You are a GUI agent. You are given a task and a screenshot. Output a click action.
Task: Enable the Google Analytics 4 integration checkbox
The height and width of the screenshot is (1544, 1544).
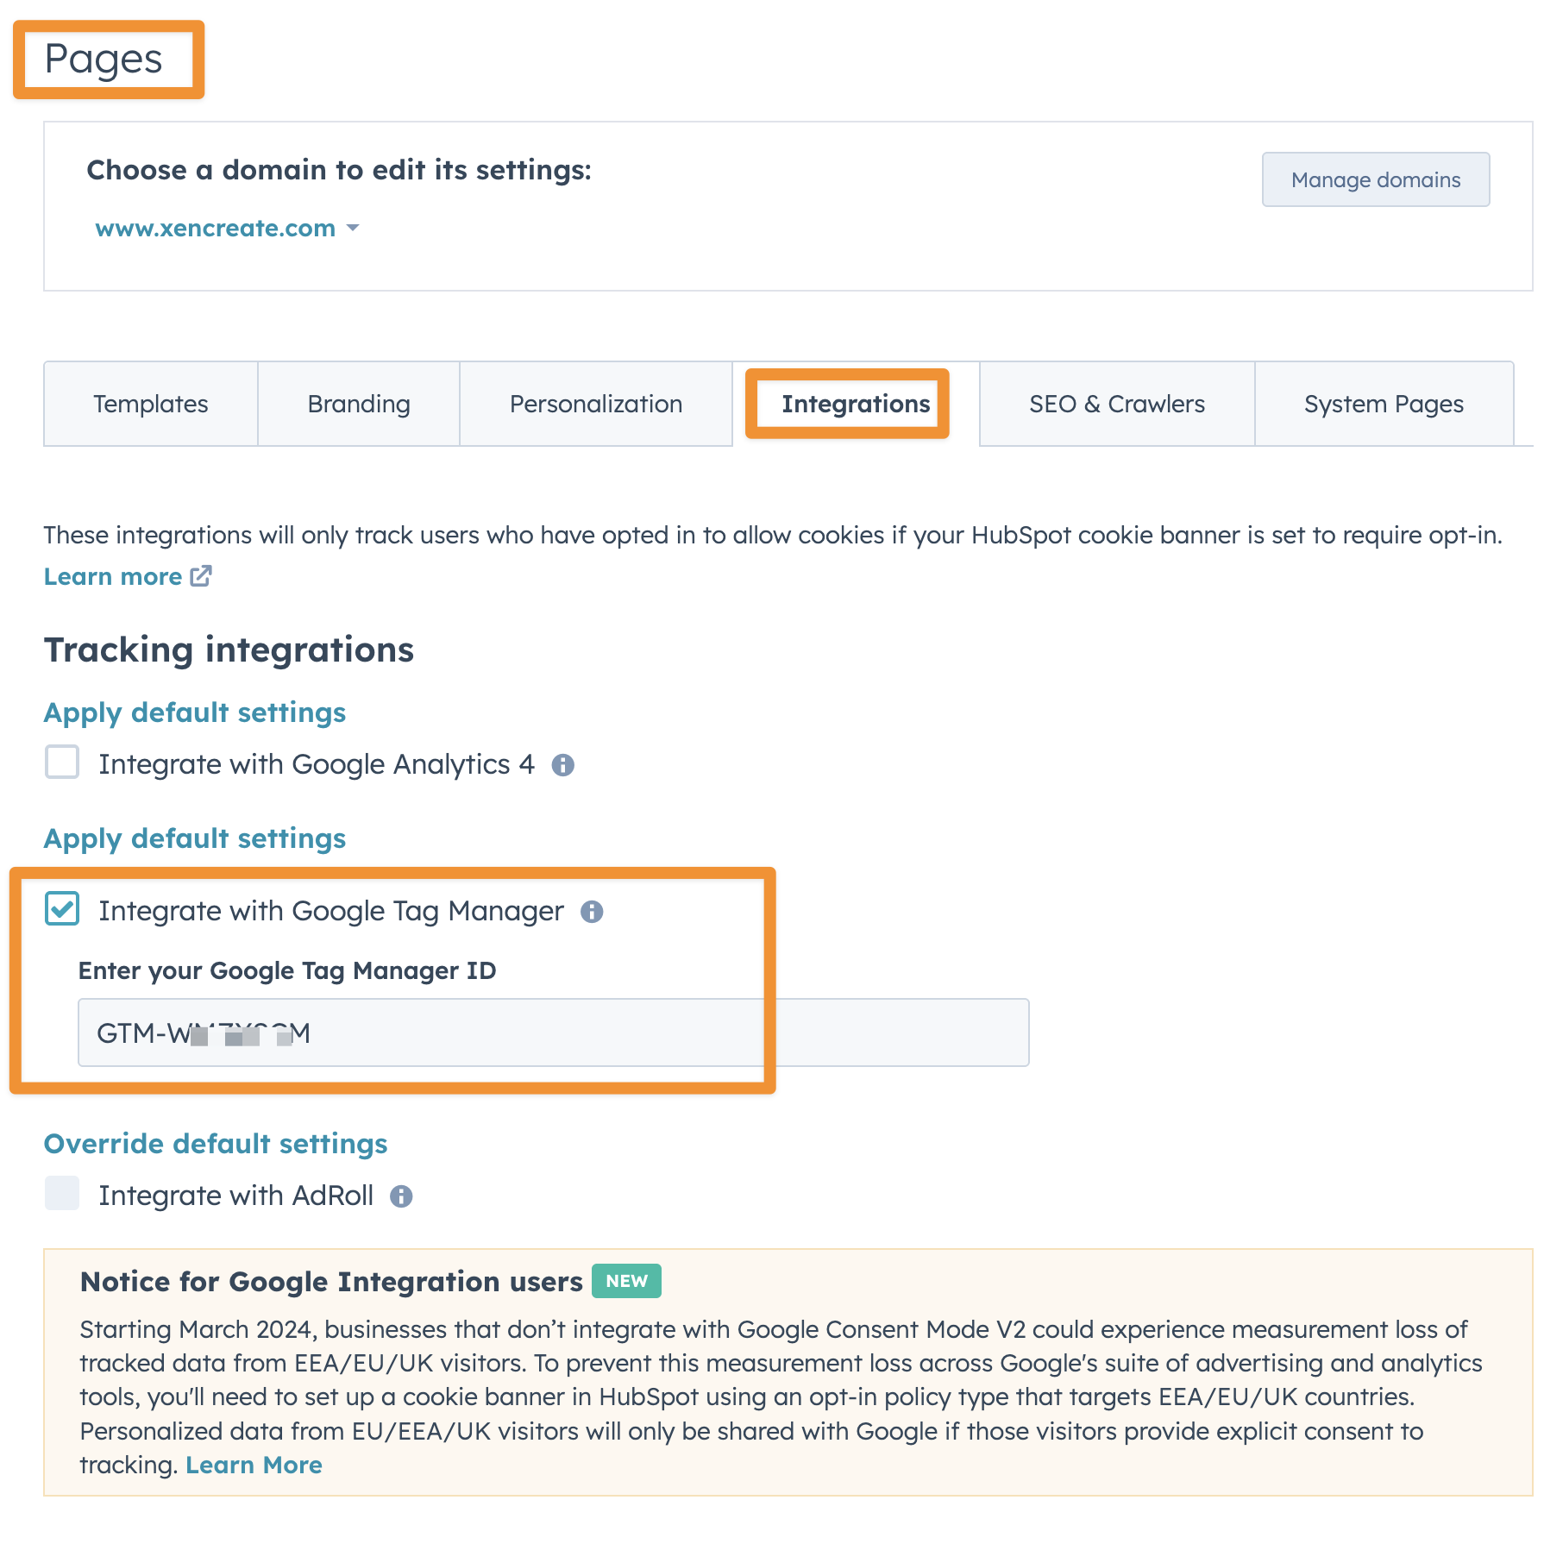click(62, 763)
